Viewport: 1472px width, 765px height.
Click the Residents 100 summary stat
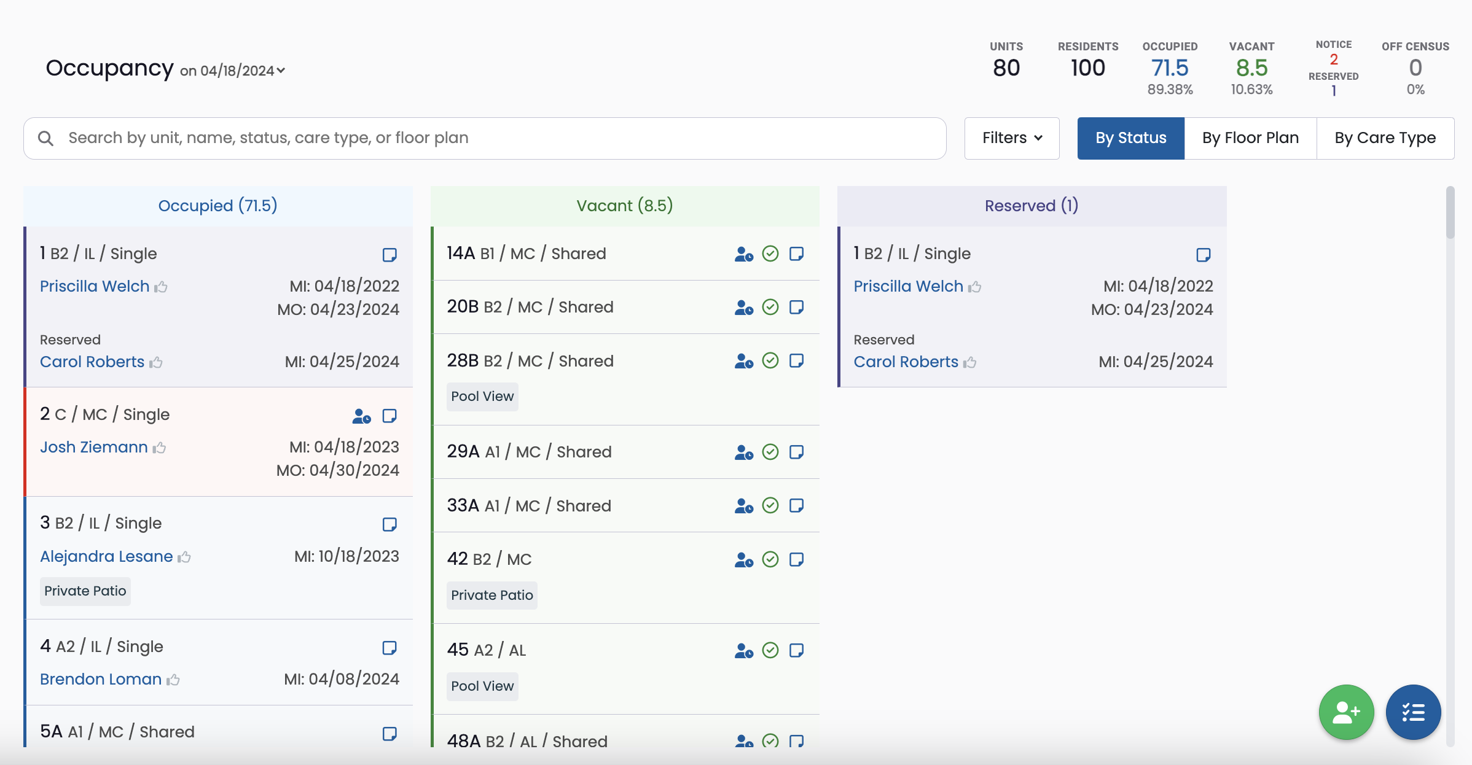tap(1088, 60)
